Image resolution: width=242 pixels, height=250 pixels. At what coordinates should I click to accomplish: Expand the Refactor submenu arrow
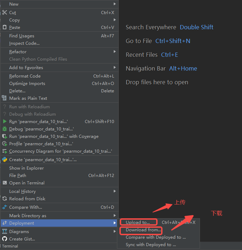pyautogui.click(x=114, y=51)
